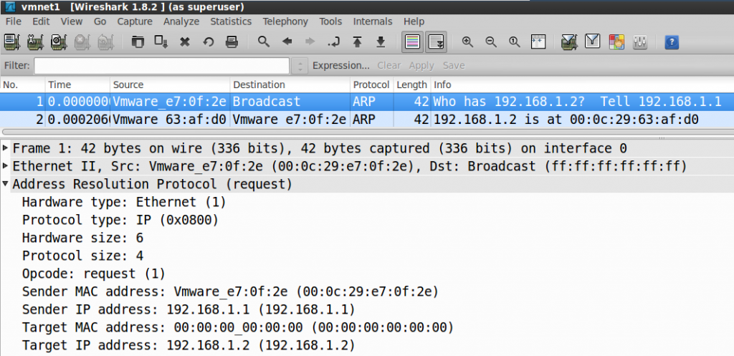Sort packets by No. column header
This screenshot has width=734, height=356.
[x=22, y=85]
